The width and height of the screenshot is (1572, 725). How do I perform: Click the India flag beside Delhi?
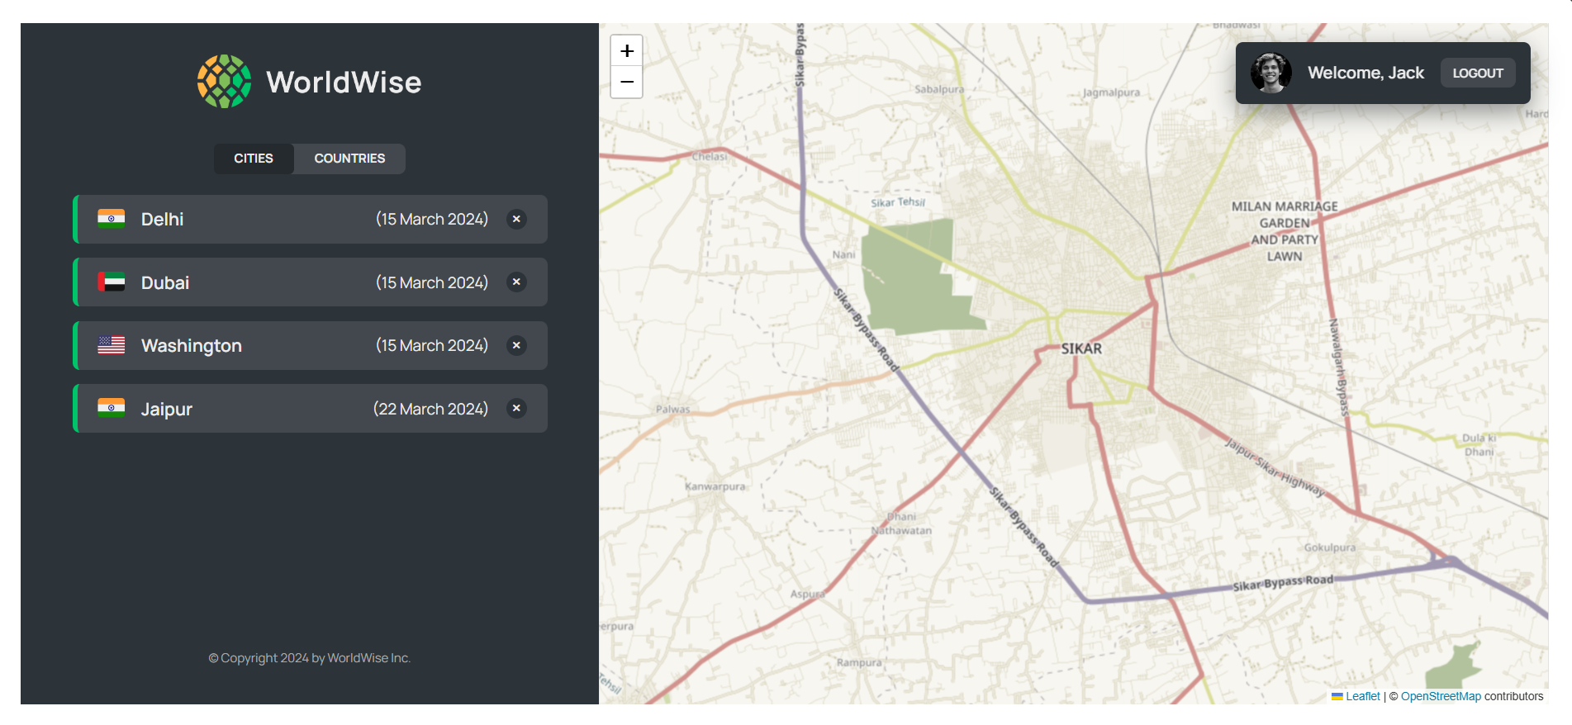point(112,219)
